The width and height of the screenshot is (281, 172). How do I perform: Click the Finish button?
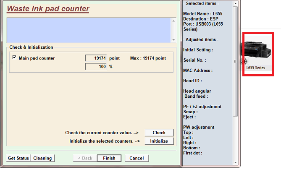[109, 158]
